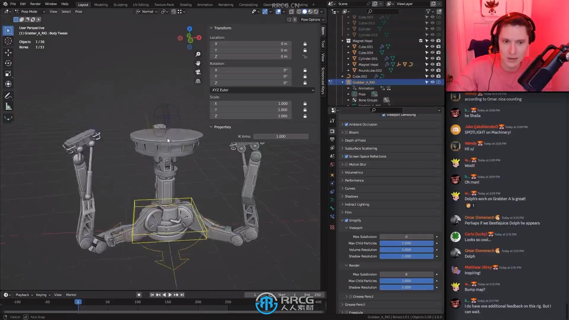Uncheck the Simplify checkbox
Image resolution: width=569 pixels, height=320 pixels.
346,220
